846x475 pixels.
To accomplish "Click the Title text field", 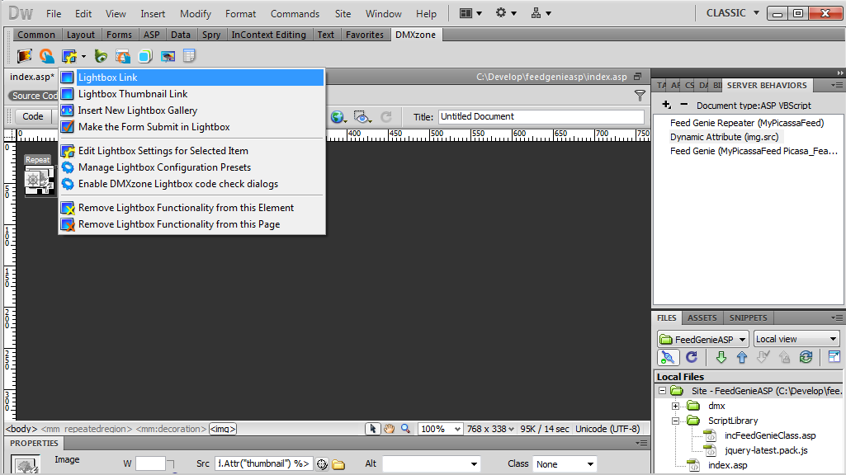I will (541, 117).
